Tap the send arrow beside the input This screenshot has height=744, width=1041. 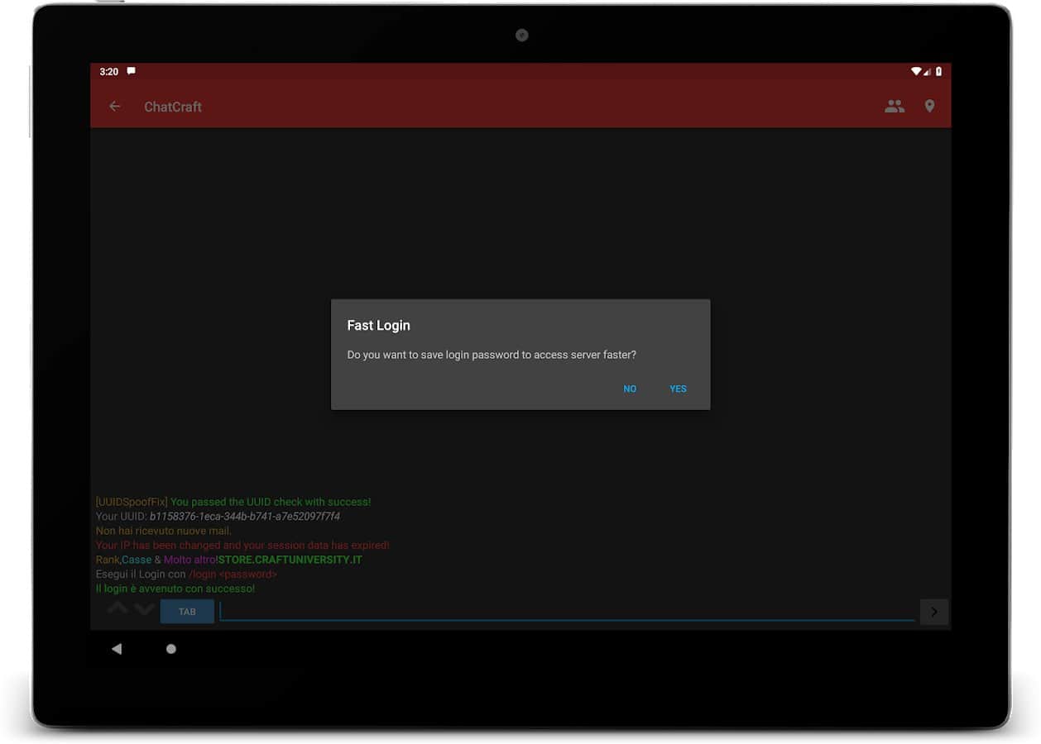[x=933, y=612]
